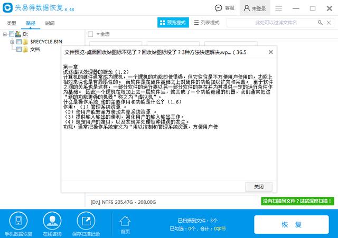Click the preview dialog title text
Viewport: 338px width, 238px height.
pyautogui.click(x=155, y=52)
